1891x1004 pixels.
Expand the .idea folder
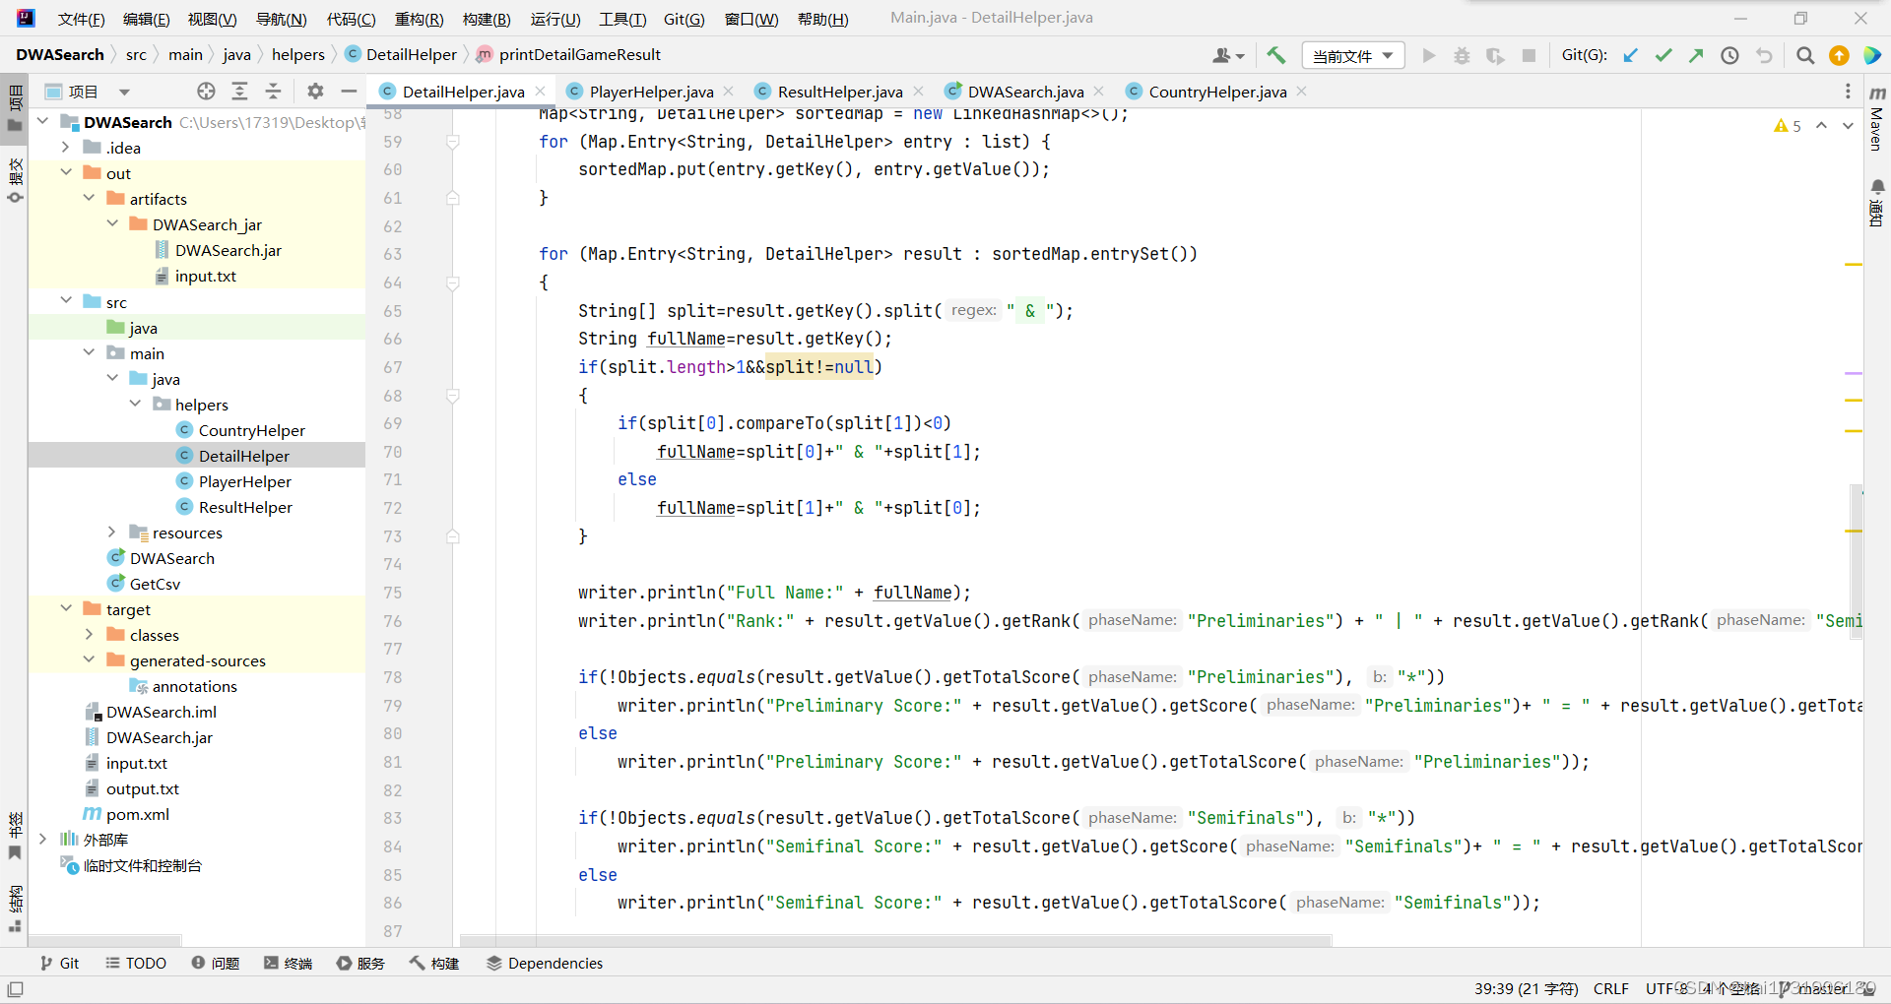pyautogui.click(x=66, y=147)
